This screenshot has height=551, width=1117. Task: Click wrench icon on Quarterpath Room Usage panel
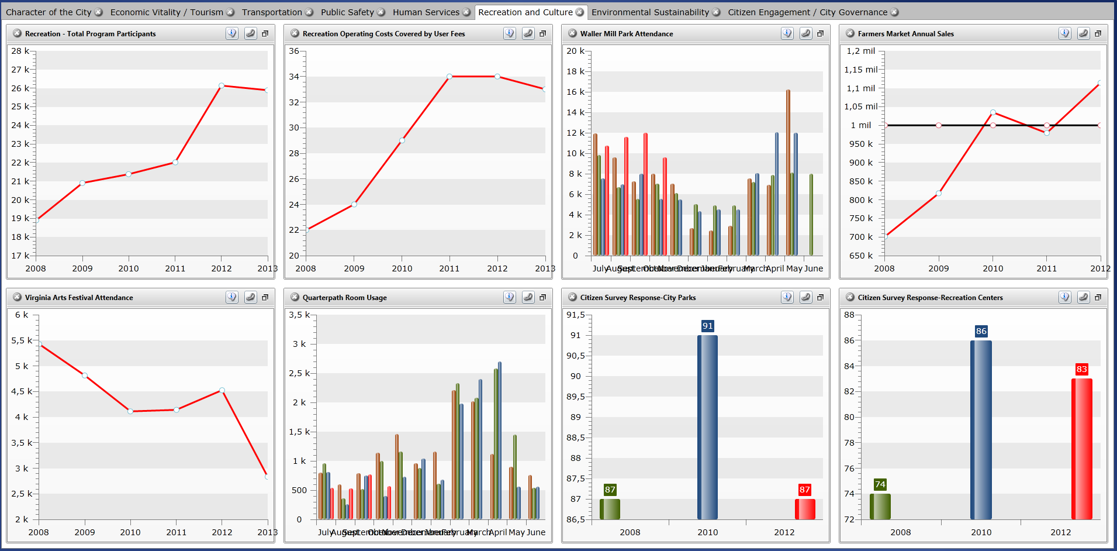pyautogui.click(x=528, y=297)
